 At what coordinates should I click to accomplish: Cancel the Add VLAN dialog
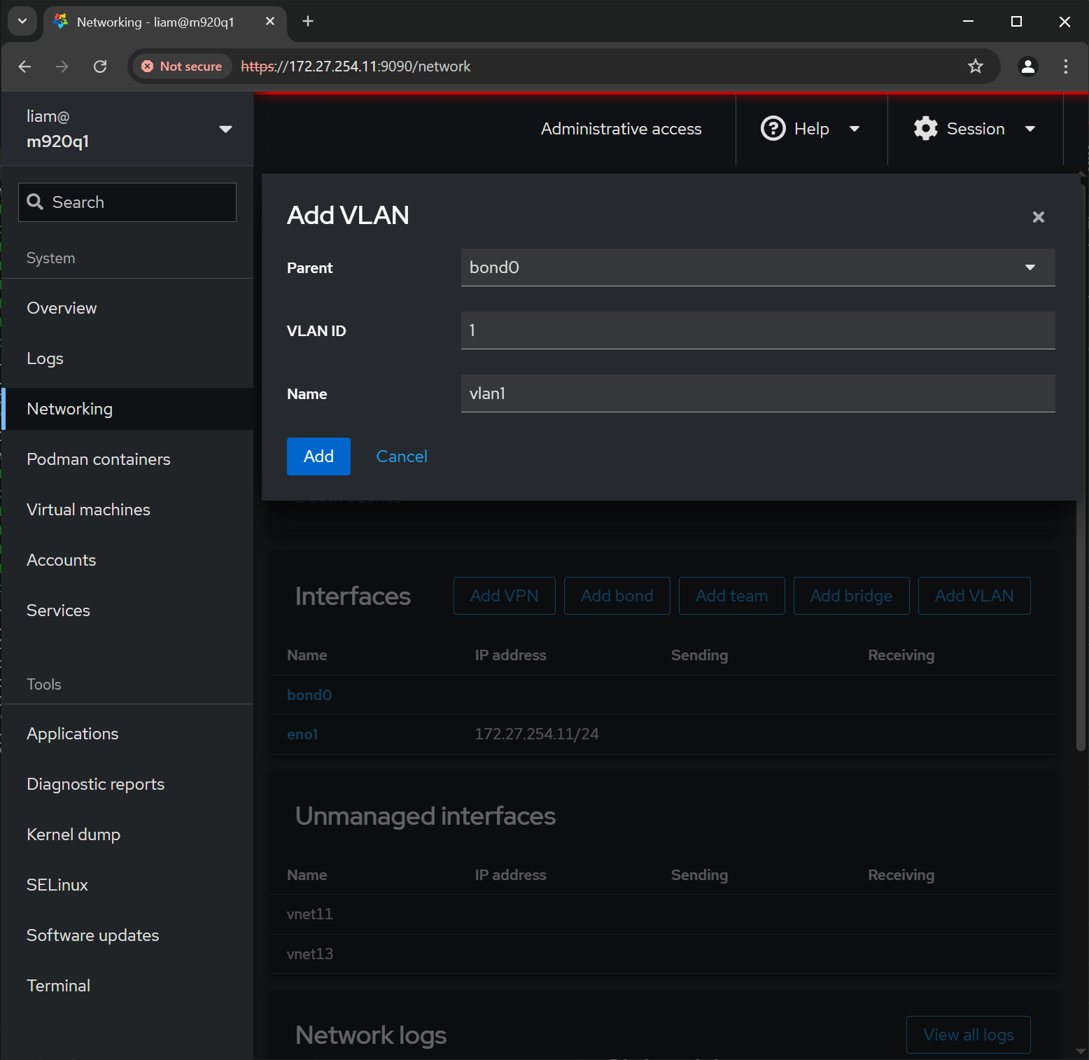(x=402, y=456)
